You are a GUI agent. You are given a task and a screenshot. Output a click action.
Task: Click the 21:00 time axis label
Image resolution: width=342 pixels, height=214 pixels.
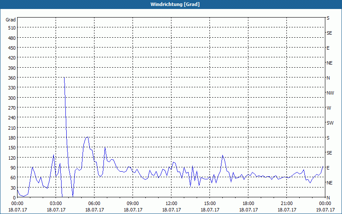tap(286, 204)
